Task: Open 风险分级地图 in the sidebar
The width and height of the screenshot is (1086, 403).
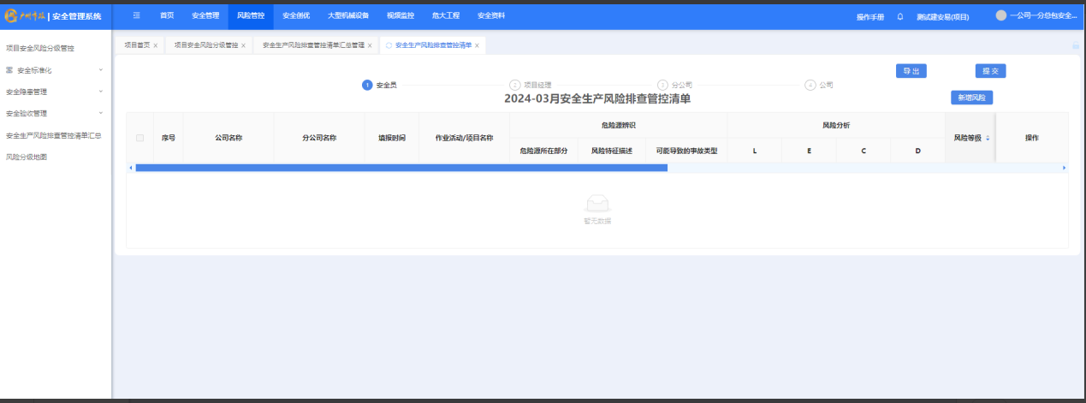Action: (27, 157)
